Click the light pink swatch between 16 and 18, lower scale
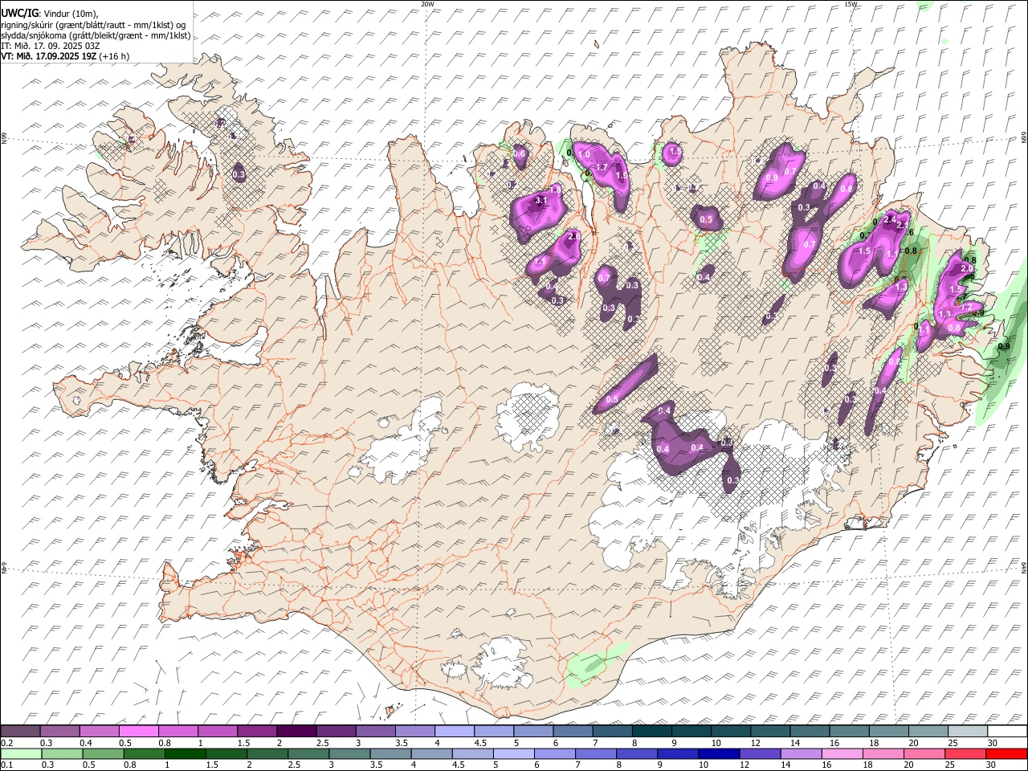Image resolution: width=1028 pixels, height=771 pixels. (x=842, y=753)
